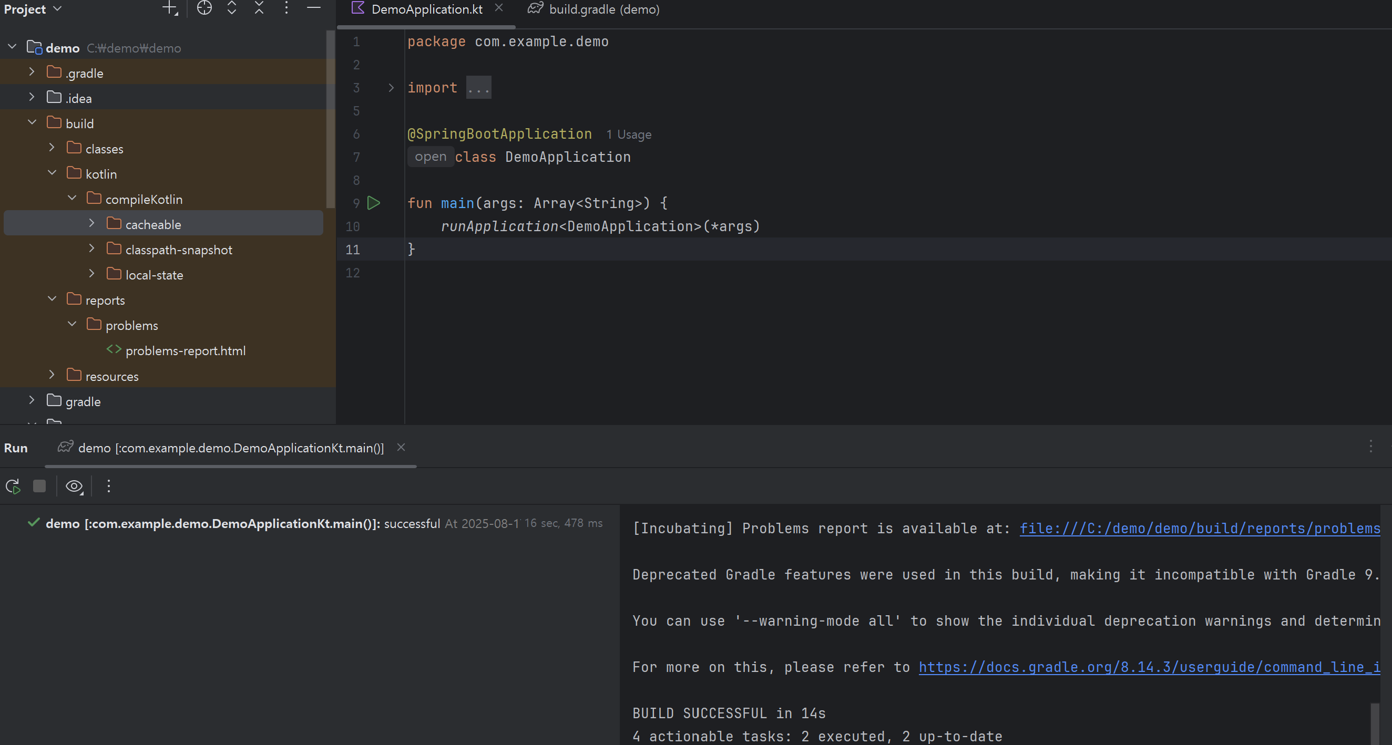Switch to build.gradle (demo) tab

click(594, 9)
